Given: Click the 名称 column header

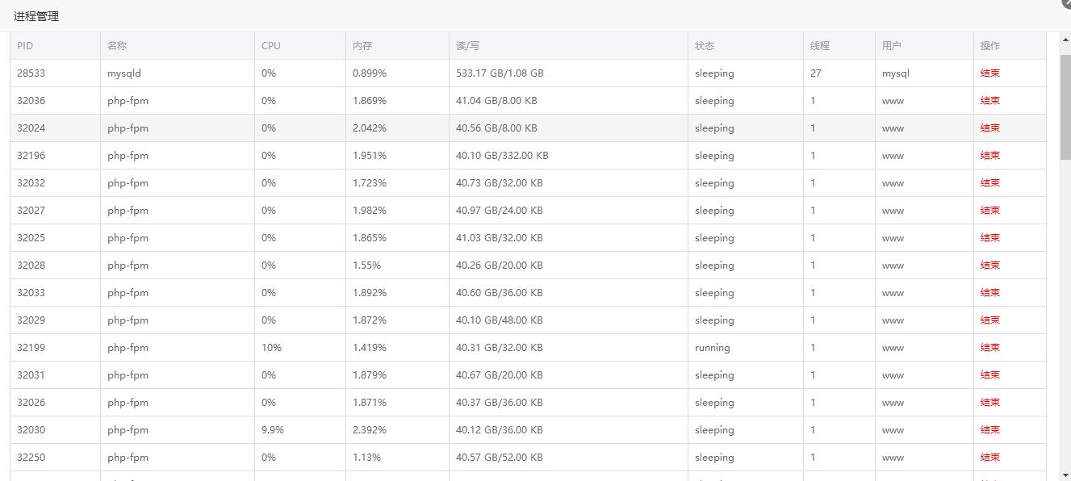Looking at the screenshot, I should (117, 46).
